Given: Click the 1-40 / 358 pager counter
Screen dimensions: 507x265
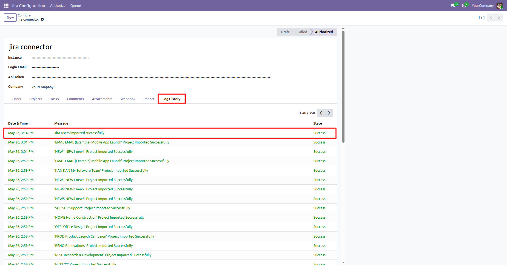Looking at the screenshot, I should click(307, 113).
